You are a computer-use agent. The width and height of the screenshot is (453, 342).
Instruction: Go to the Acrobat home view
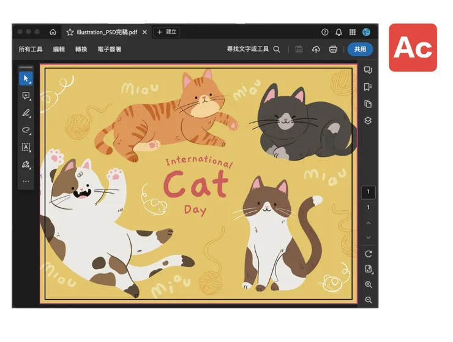(53, 32)
